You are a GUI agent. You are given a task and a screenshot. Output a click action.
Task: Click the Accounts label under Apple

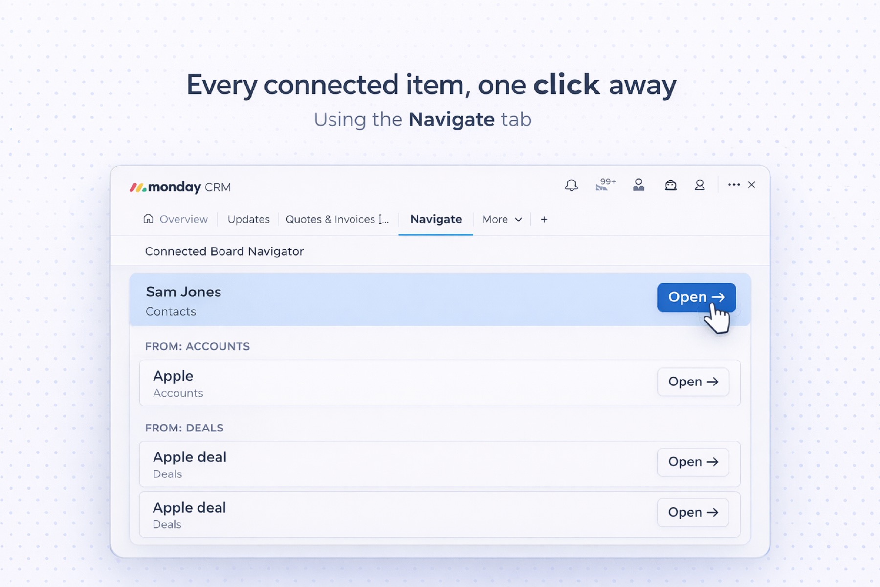[x=178, y=393]
